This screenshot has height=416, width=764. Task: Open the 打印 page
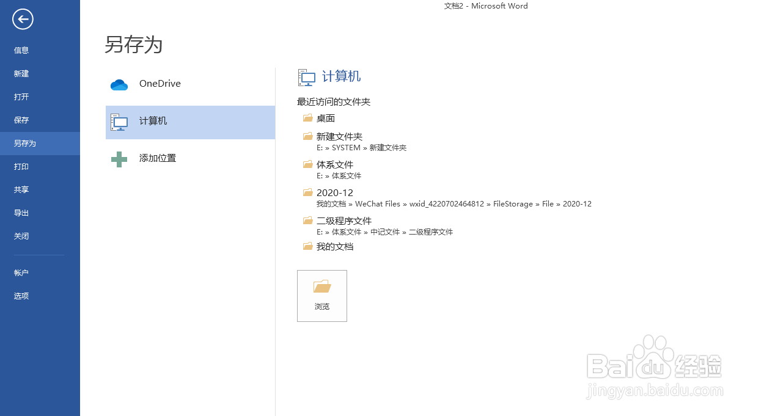40,166
